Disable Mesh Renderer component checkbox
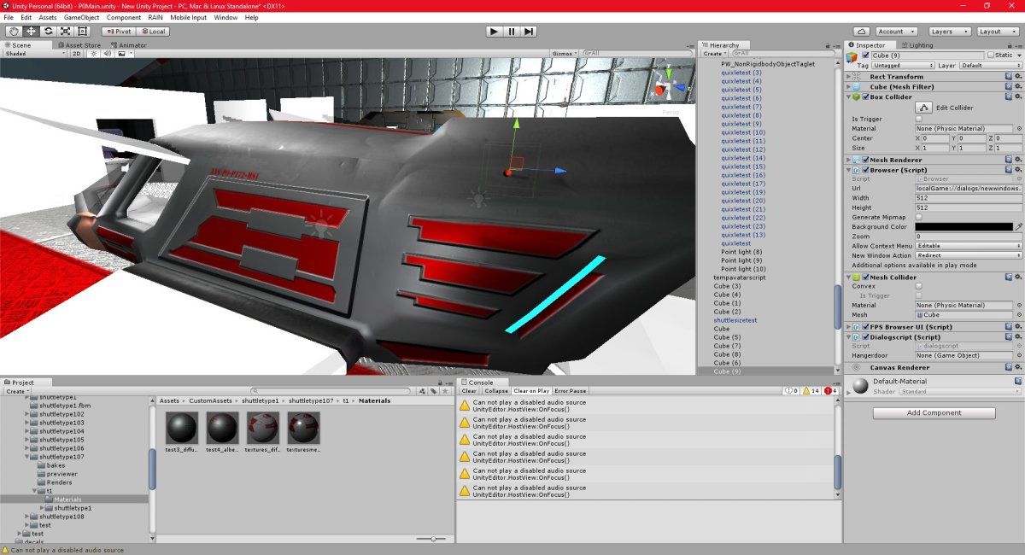 [x=866, y=160]
